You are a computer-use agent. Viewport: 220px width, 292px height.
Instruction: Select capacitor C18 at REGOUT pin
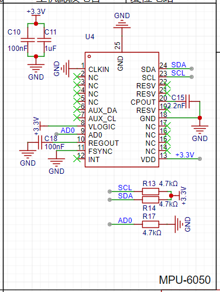tap(40, 142)
